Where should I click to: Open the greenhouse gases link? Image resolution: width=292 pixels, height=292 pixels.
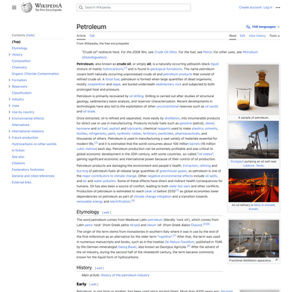(x=173, y=171)
